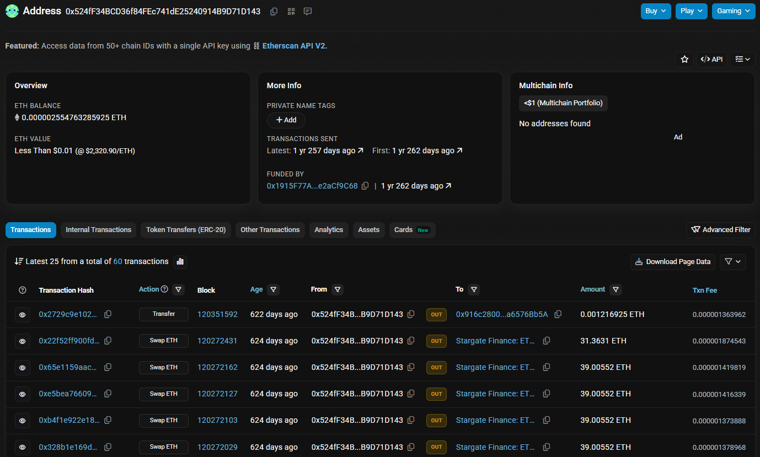Viewport: 760px width, 457px height.
Task: Open the API code icon near the star
Action: pos(711,59)
